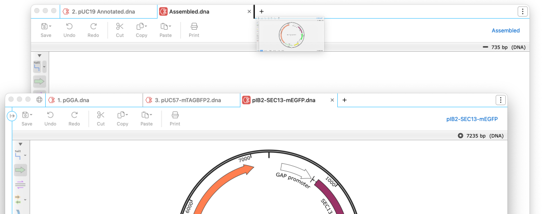Click the blue pIB2-SEC13-mEGFP file name link
The width and height of the screenshot is (542, 214).
(x=472, y=119)
